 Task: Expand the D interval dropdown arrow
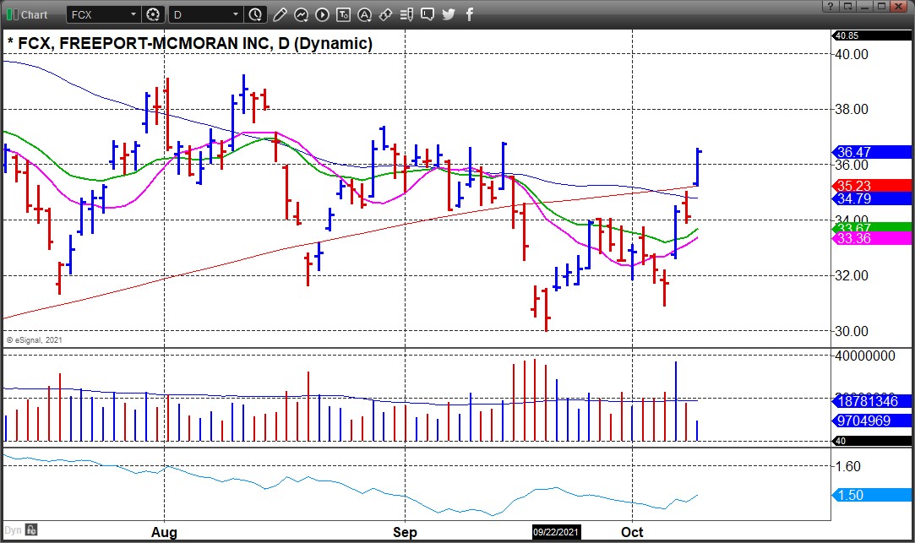point(236,14)
